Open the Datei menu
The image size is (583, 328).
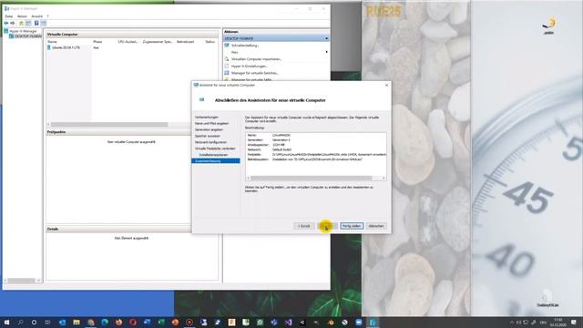9,16
